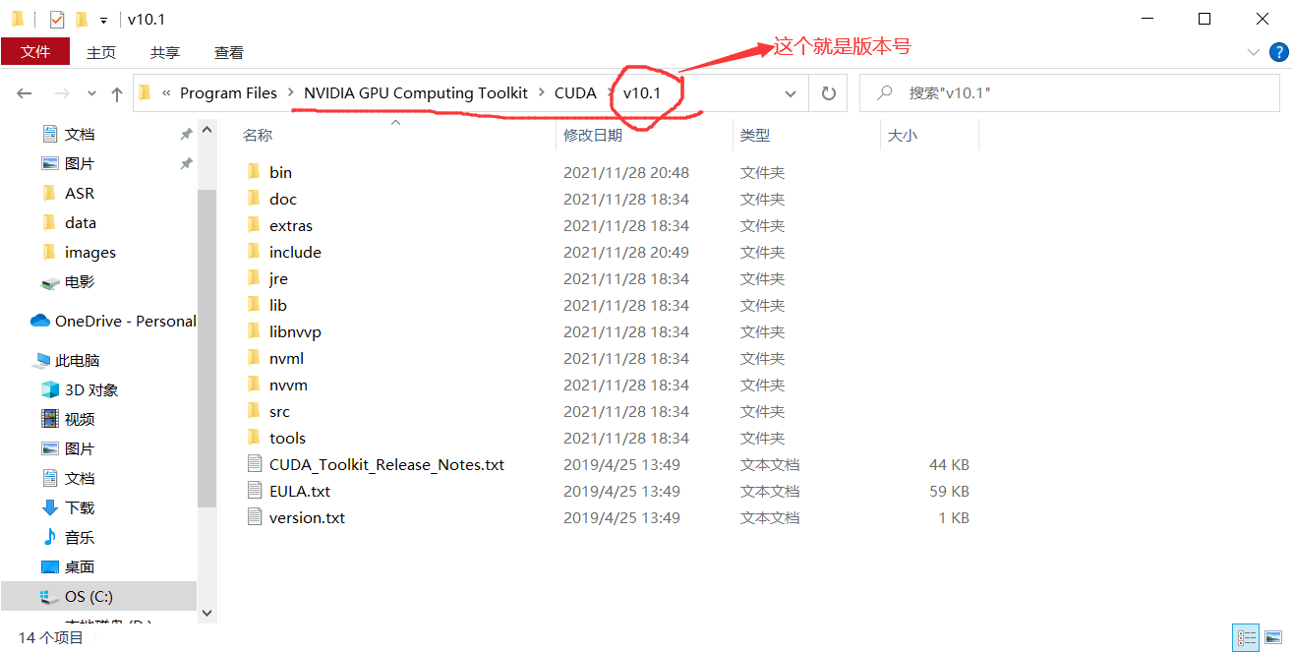This screenshot has height=653, width=1293.
Task: Open the doc folder icon
Action: (x=254, y=199)
